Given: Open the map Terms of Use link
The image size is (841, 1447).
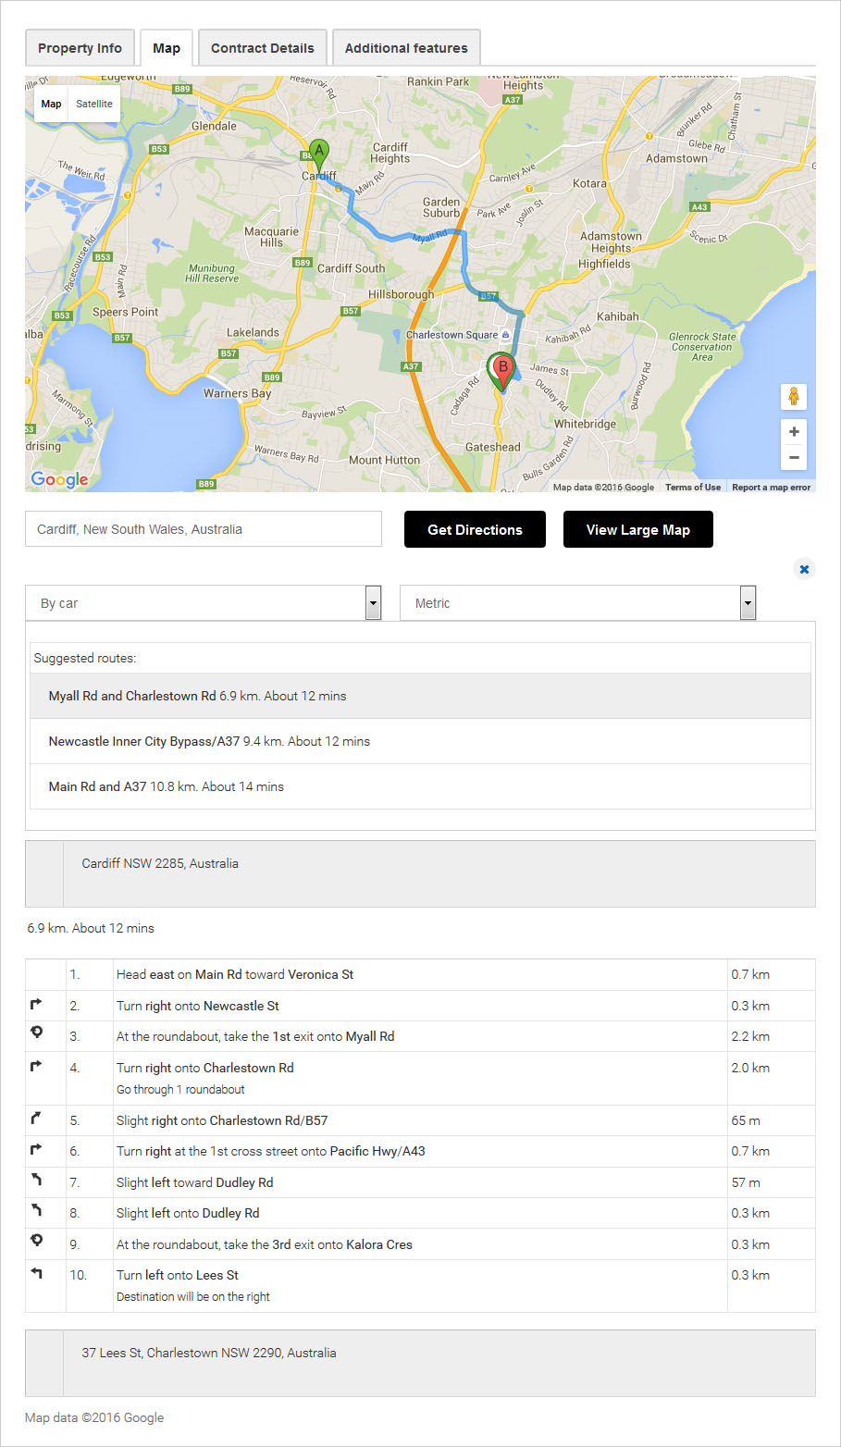Looking at the screenshot, I should (x=693, y=487).
